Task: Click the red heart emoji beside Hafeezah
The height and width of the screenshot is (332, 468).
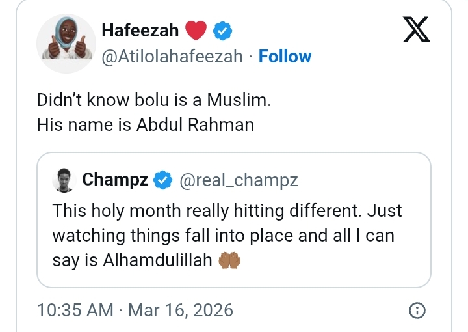Action: point(196,31)
